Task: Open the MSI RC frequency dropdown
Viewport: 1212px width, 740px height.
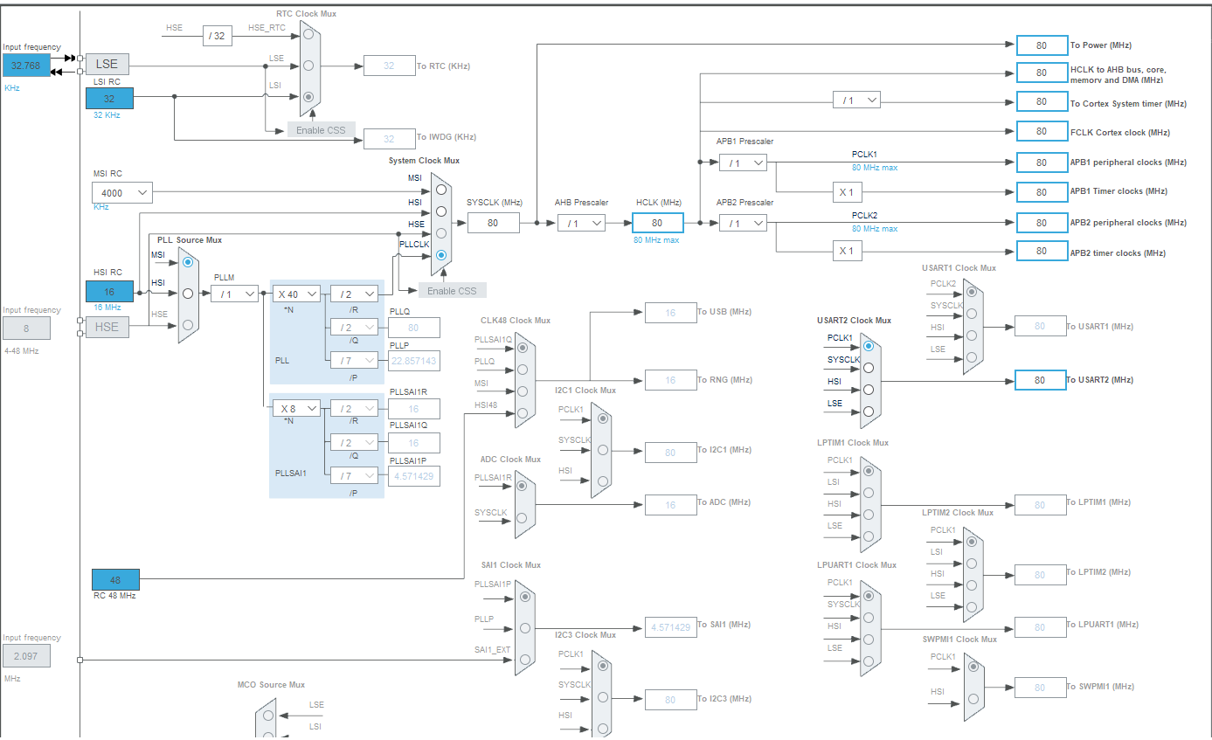Action: click(121, 192)
